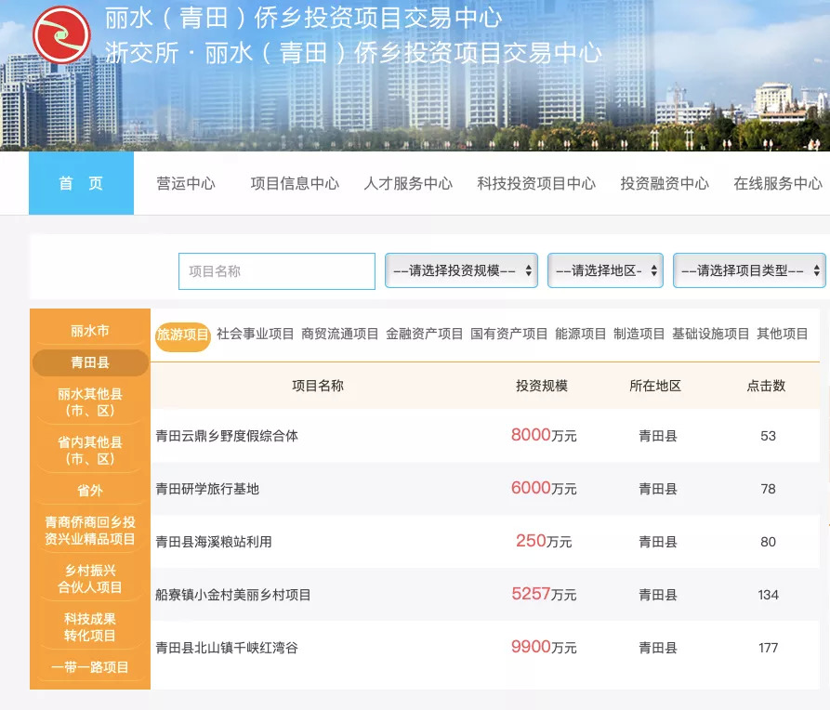
Task: Switch to 旅游项目 category tab
Action: (x=182, y=335)
